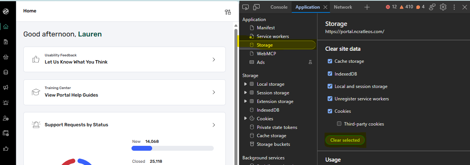Open the Home page customize filter icon
Image resolution: width=470 pixels, height=165 pixels.
pyautogui.click(x=228, y=12)
